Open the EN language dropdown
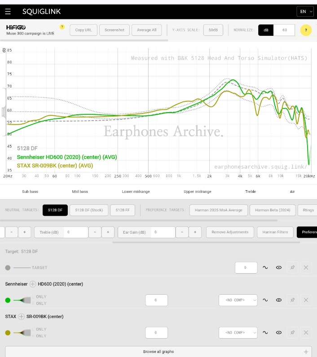Viewport: 317px width, 357px height. [305, 11]
